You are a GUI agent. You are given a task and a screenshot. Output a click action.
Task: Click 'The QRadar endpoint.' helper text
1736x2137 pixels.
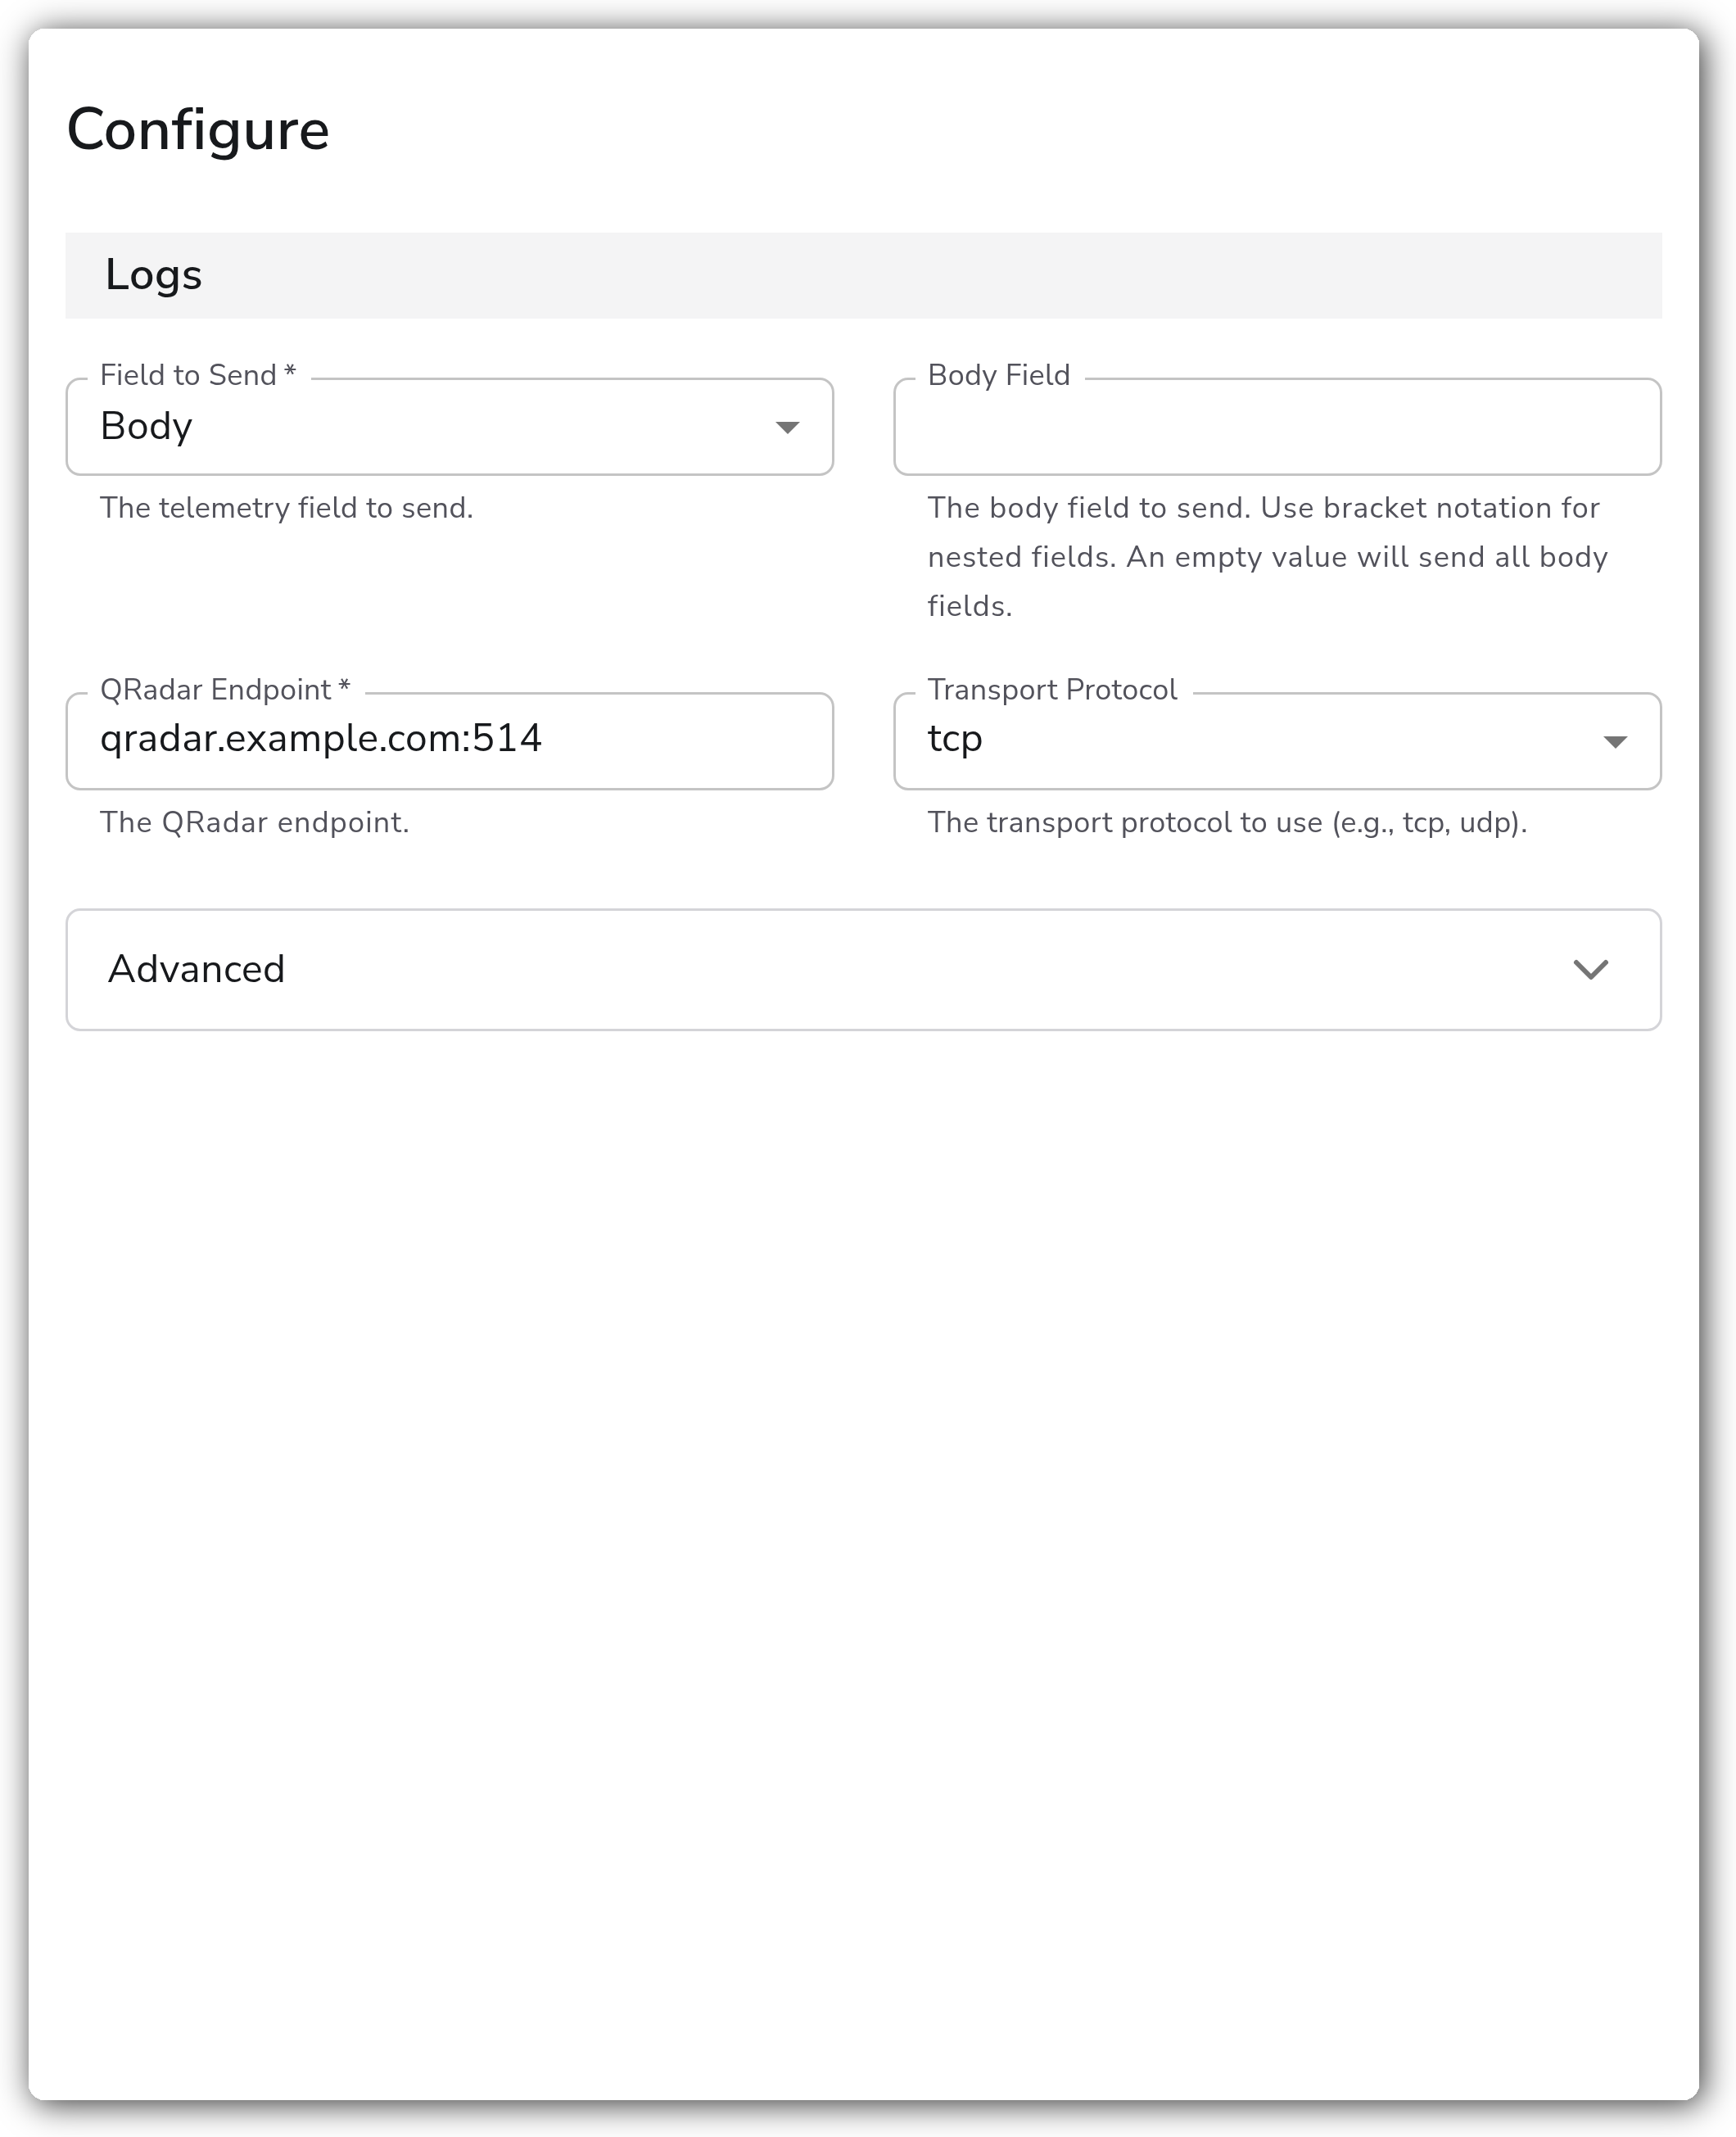(x=254, y=822)
